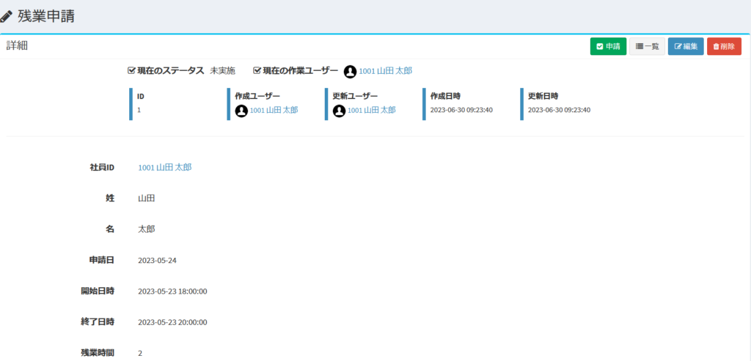Image resolution: width=751 pixels, height=361 pixels.
Task: Click the 更新日時 value 2023-06-30 09:23:40
Action: pos(560,110)
